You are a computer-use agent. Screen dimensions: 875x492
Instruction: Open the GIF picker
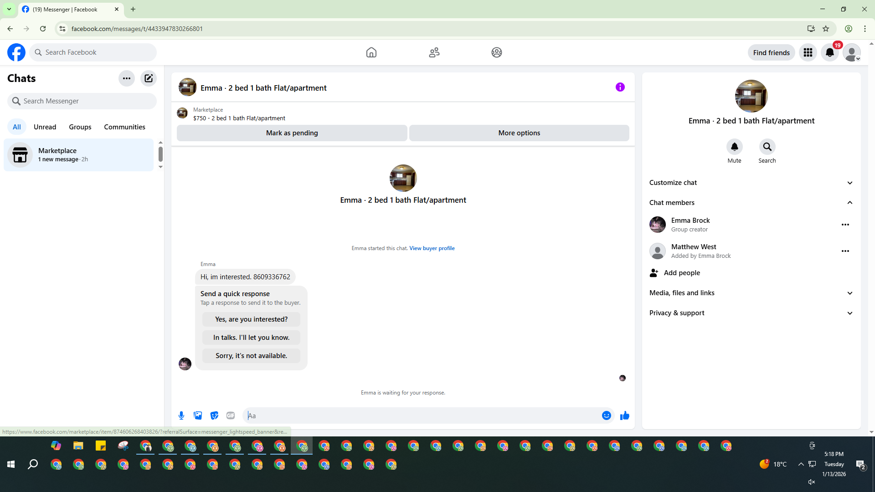pyautogui.click(x=231, y=415)
